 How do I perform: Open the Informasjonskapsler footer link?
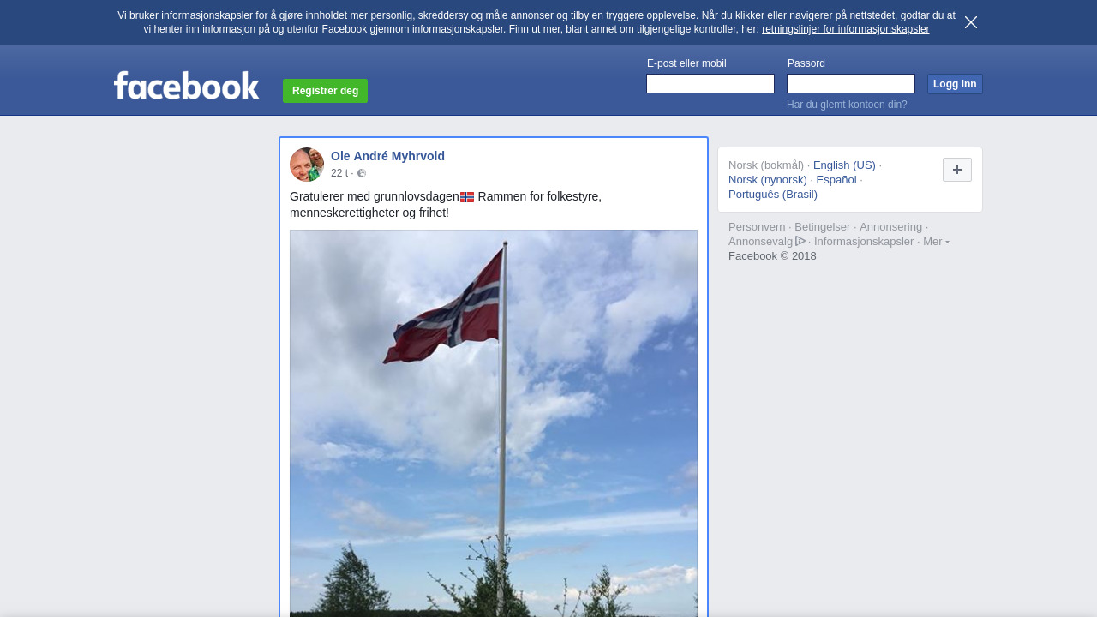click(864, 241)
